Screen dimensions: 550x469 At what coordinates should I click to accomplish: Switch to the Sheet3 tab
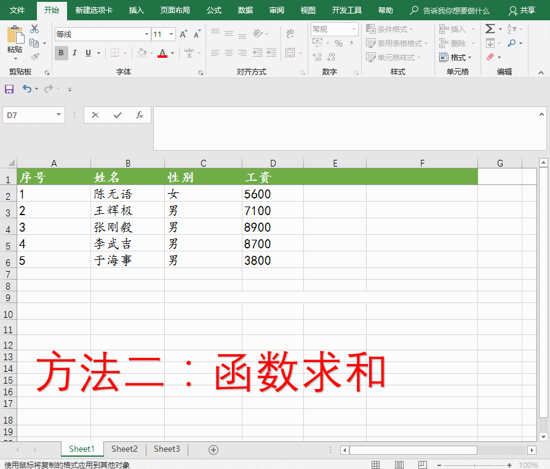167,449
